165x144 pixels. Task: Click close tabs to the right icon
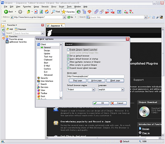click(x=112, y=12)
